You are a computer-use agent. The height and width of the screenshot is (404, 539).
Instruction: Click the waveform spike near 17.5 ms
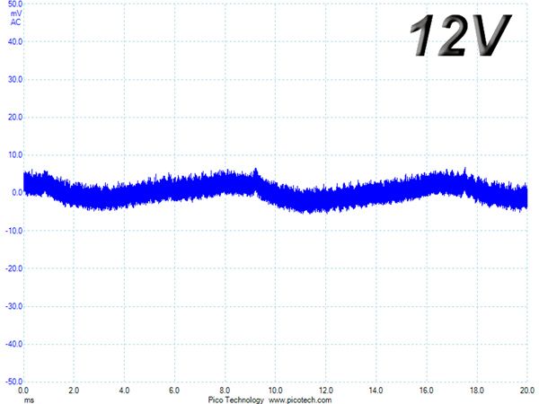[x=465, y=171]
